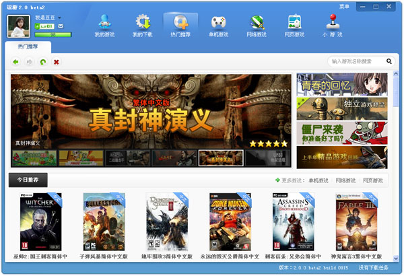
Task: Select 热门推荐 toolbar icon
Action: point(180,22)
